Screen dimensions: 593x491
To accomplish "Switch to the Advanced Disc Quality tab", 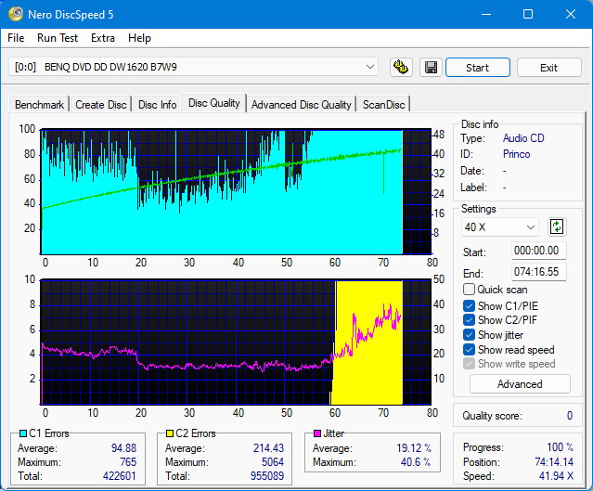I will click(x=301, y=105).
